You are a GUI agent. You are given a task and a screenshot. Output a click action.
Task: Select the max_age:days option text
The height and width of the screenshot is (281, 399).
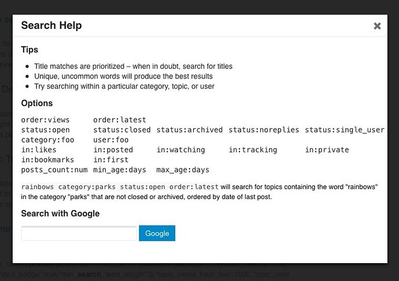(x=183, y=170)
